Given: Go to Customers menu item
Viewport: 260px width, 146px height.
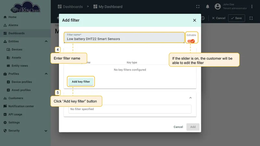Looking at the screenshot, I should click(x=25, y=98).
